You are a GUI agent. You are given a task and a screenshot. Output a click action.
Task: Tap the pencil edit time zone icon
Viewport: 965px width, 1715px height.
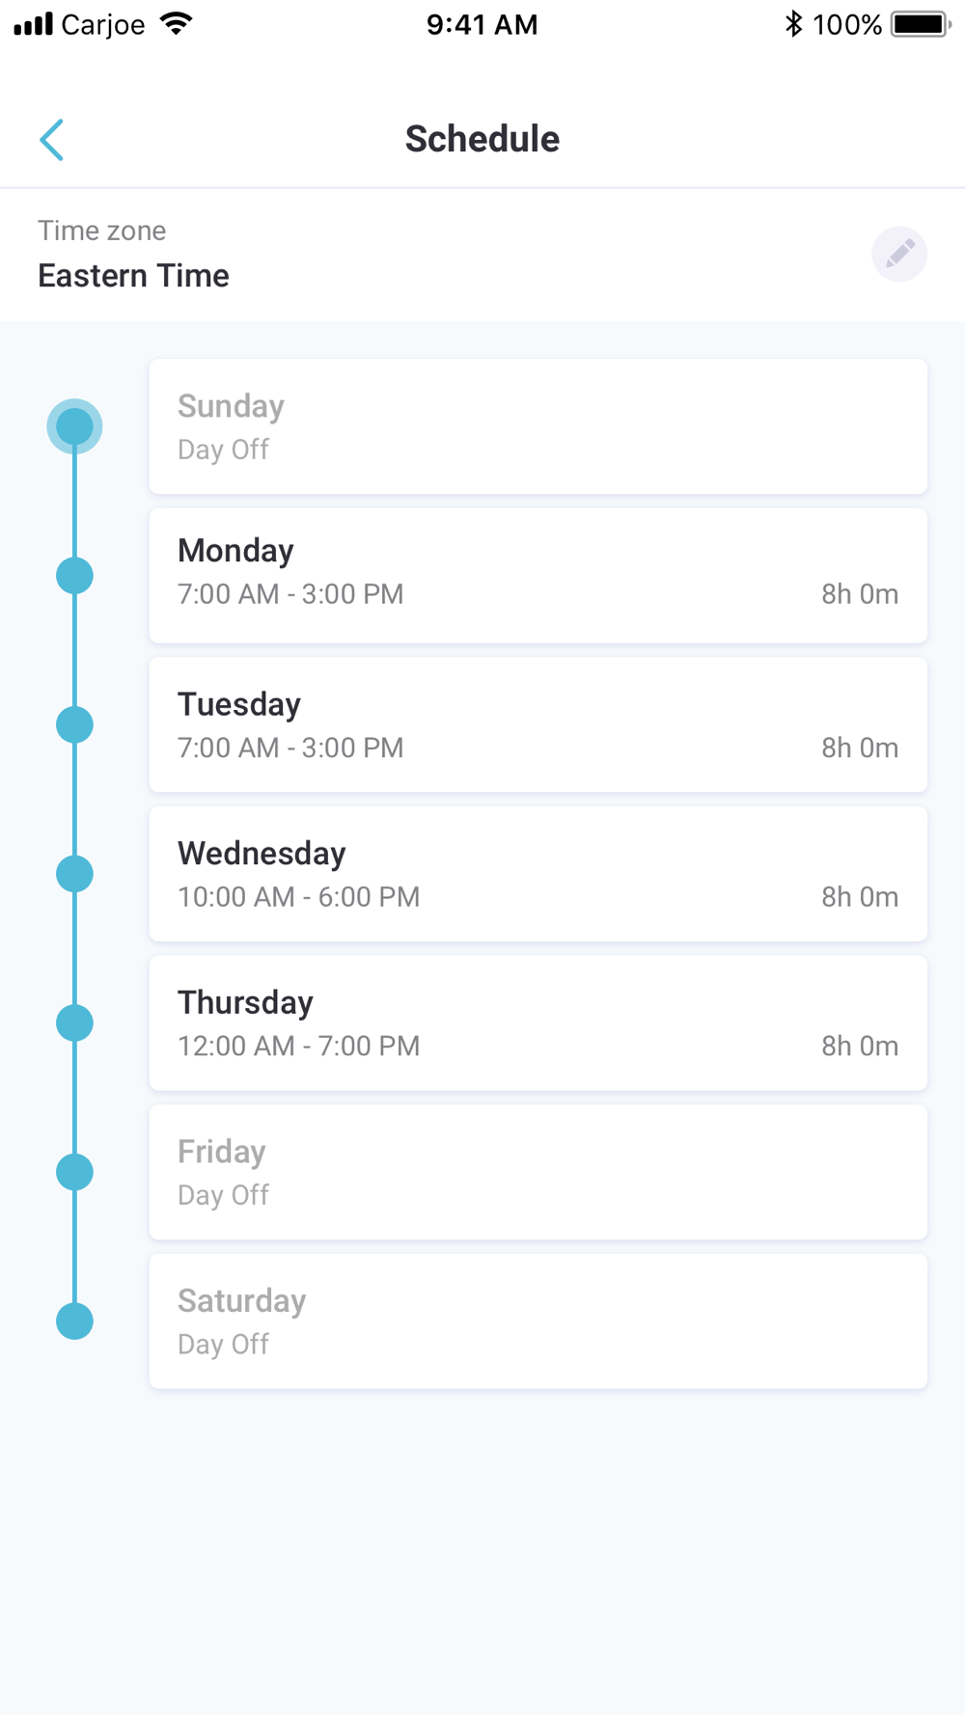(899, 255)
